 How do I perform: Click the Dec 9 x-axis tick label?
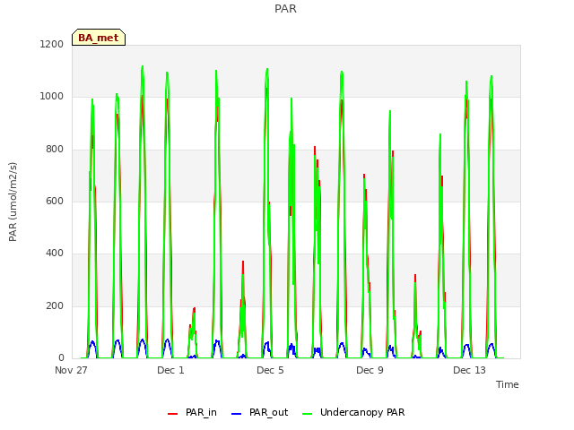pyautogui.click(x=370, y=370)
